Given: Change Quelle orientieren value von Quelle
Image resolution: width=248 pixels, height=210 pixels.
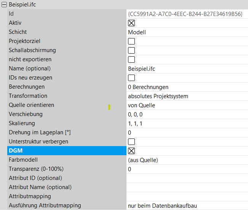Looking at the screenshot, I should click(187, 105).
